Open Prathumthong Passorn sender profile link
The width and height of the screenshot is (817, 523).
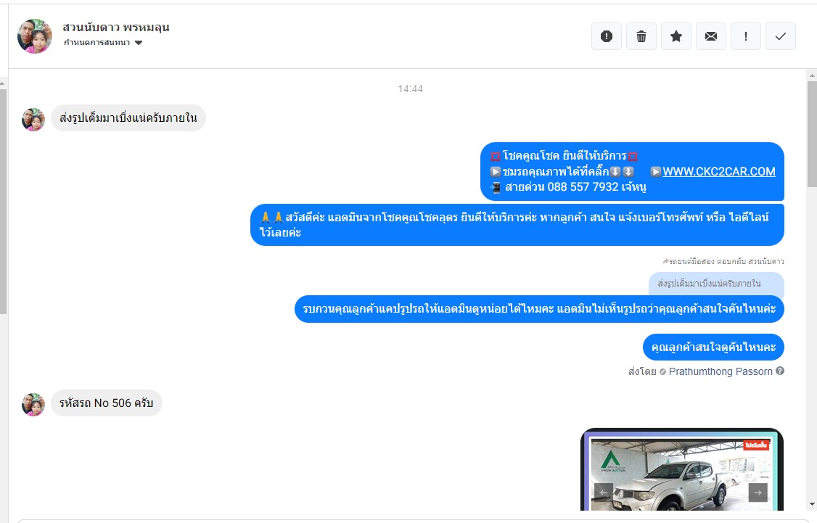[720, 371]
